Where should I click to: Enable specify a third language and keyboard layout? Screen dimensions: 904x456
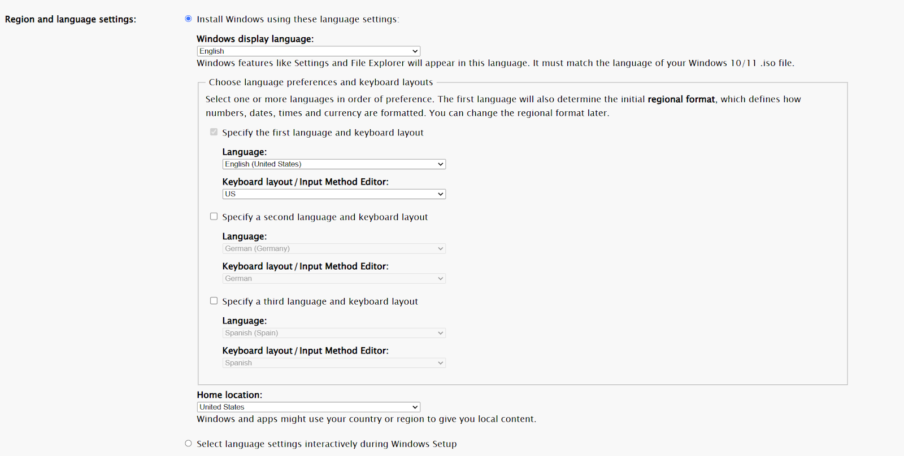[x=214, y=300]
